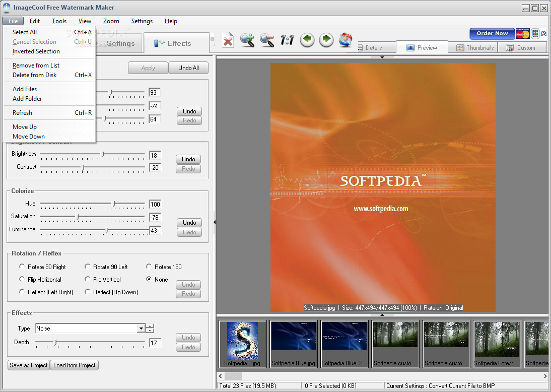Click the Contrast slider handle
The width and height of the screenshot is (551, 392).
(x=83, y=167)
